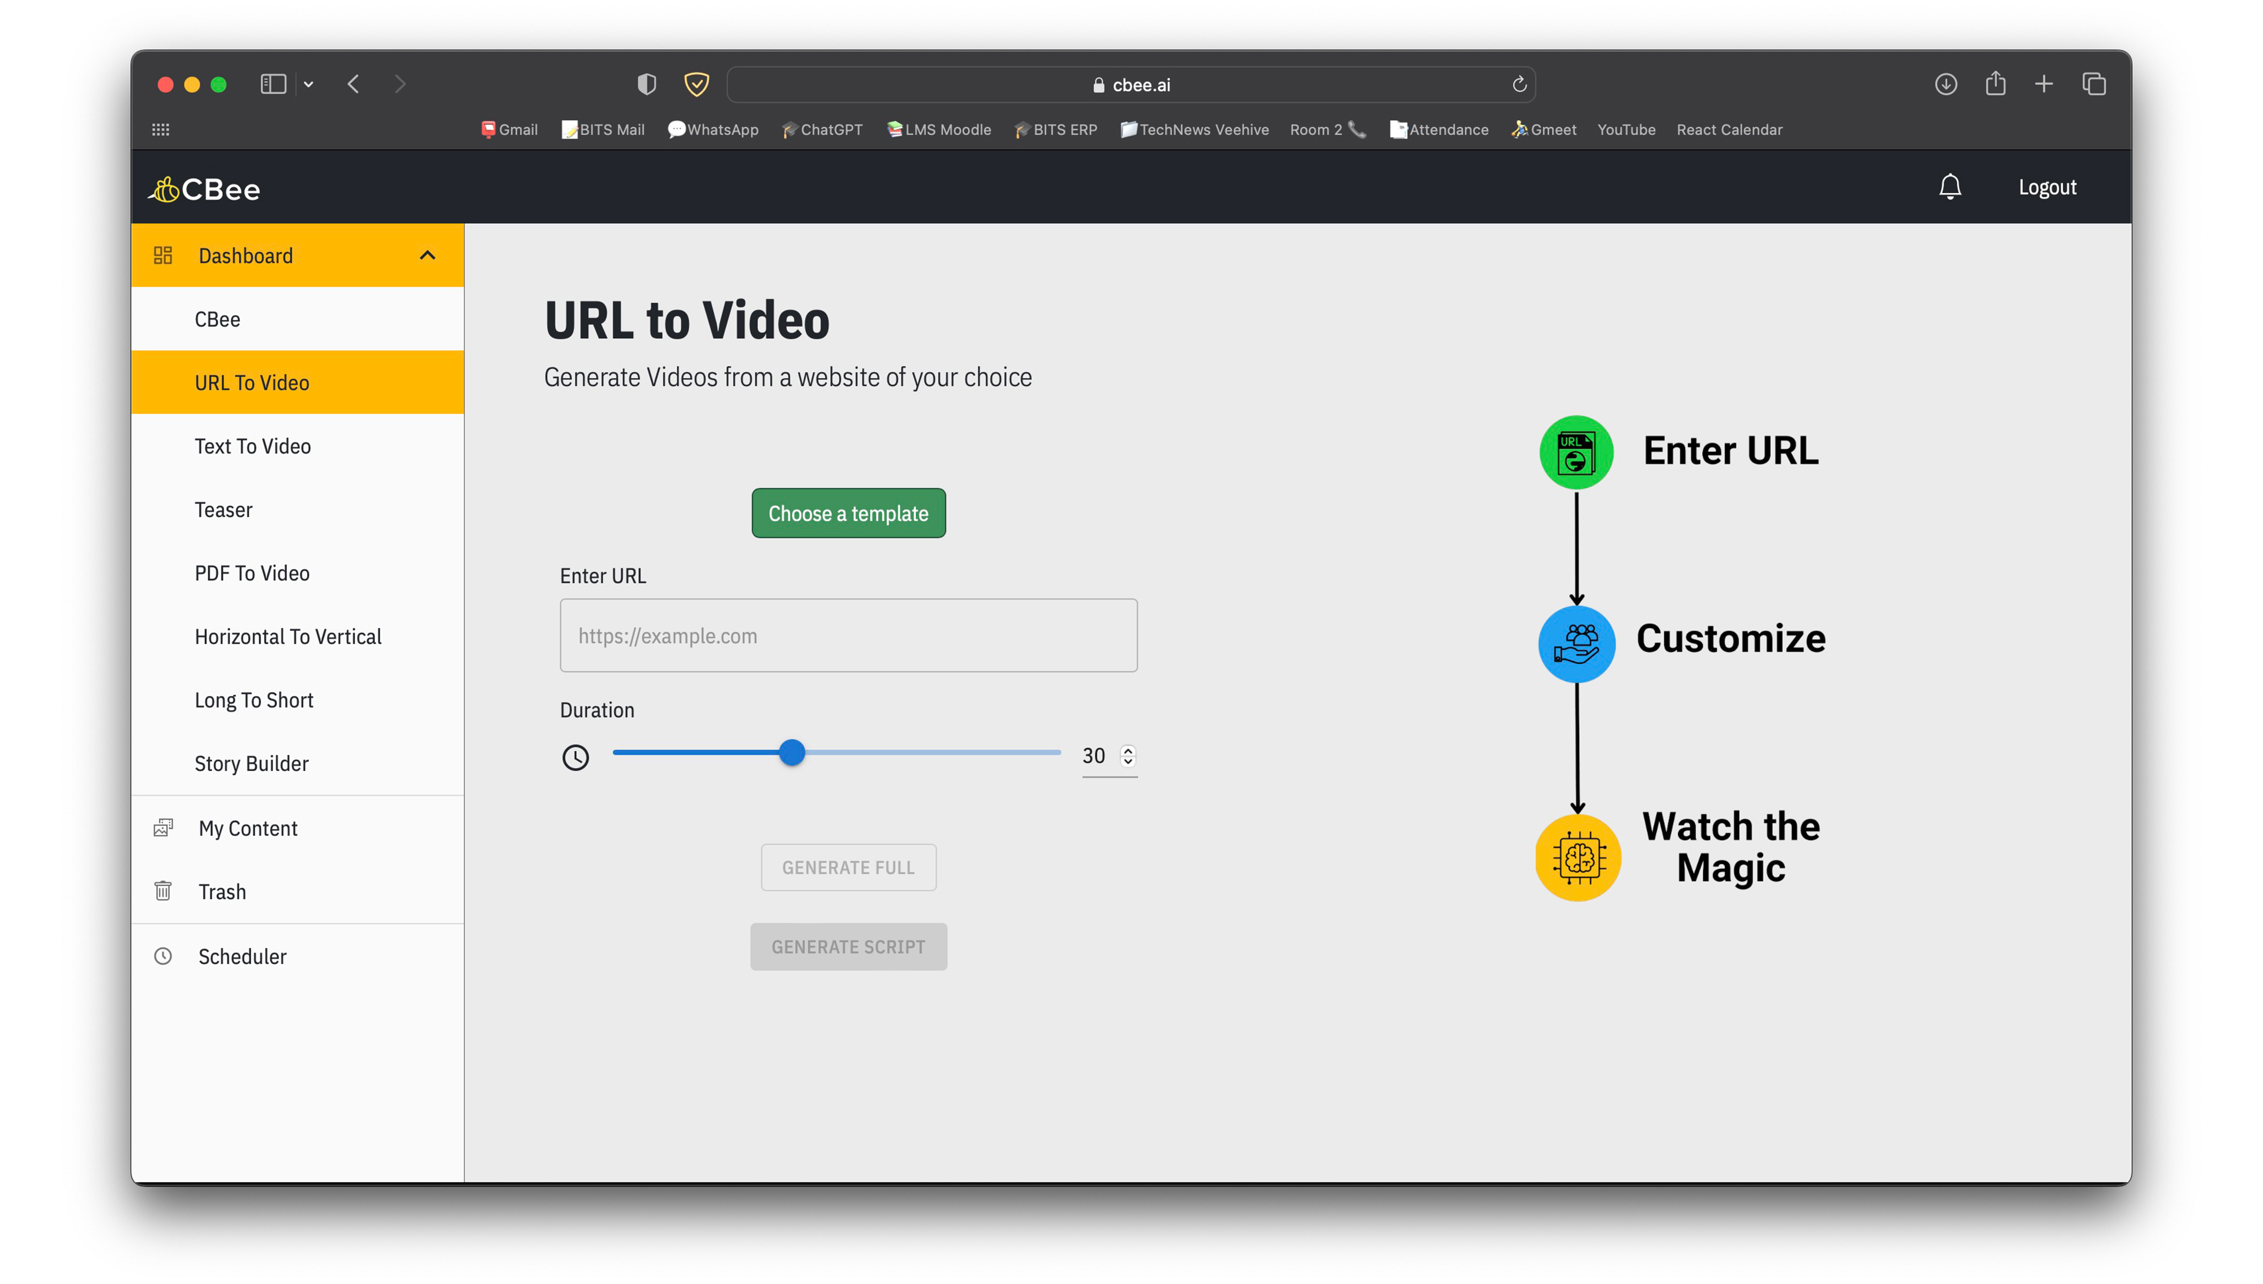2263x1284 pixels.
Task: Click the Logout button
Action: click(x=2047, y=188)
